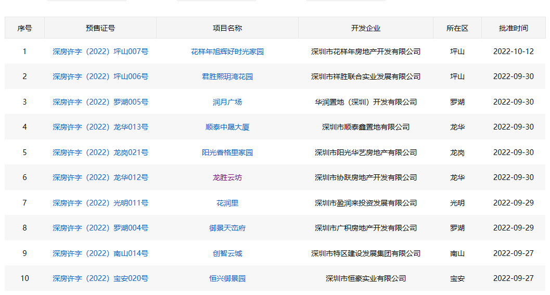This screenshot has height=295, width=550.
Task: Open project link 阳光香格里家园
Action: 227,152
